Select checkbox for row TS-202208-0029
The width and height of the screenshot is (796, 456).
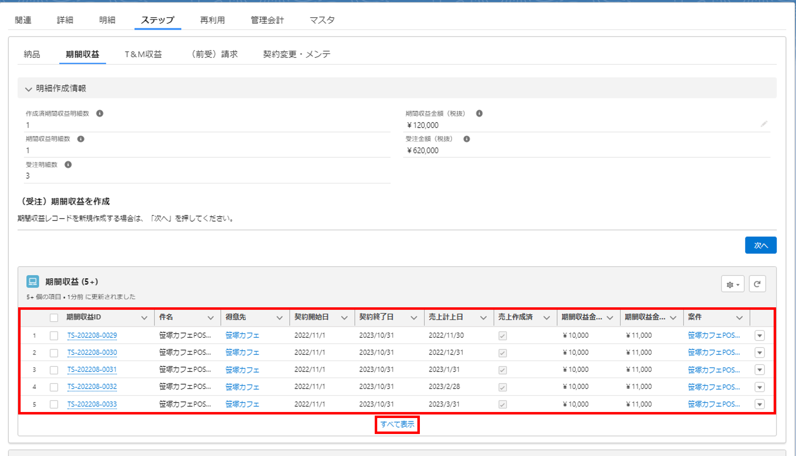coord(54,336)
